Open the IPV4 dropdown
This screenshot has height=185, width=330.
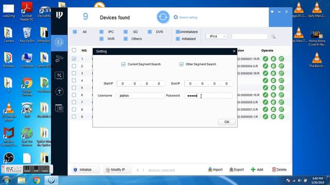point(216,36)
